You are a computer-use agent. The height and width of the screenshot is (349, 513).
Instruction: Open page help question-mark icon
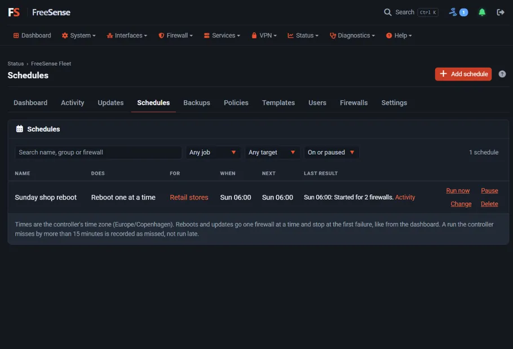tap(502, 74)
